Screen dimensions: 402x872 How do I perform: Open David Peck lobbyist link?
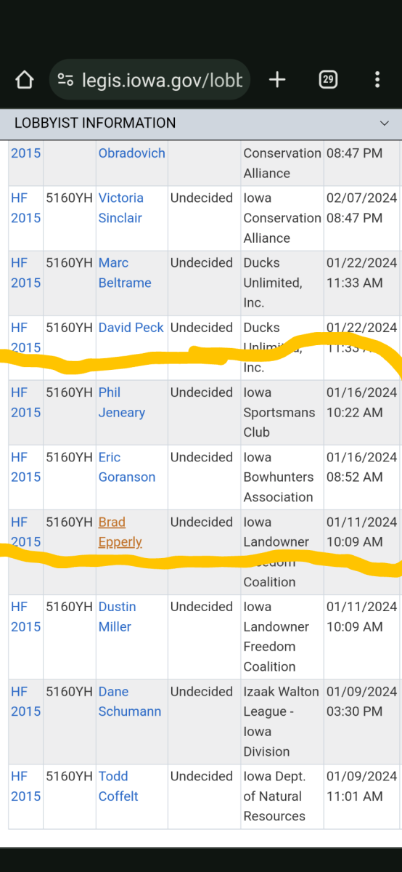point(131,328)
